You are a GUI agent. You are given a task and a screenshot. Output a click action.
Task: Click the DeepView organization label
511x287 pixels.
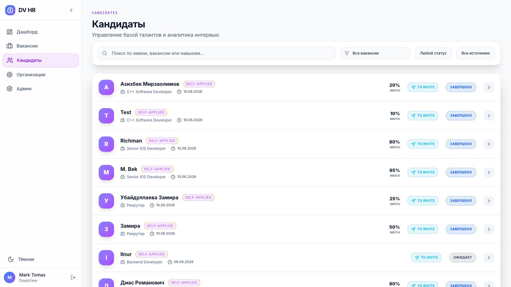(28, 281)
